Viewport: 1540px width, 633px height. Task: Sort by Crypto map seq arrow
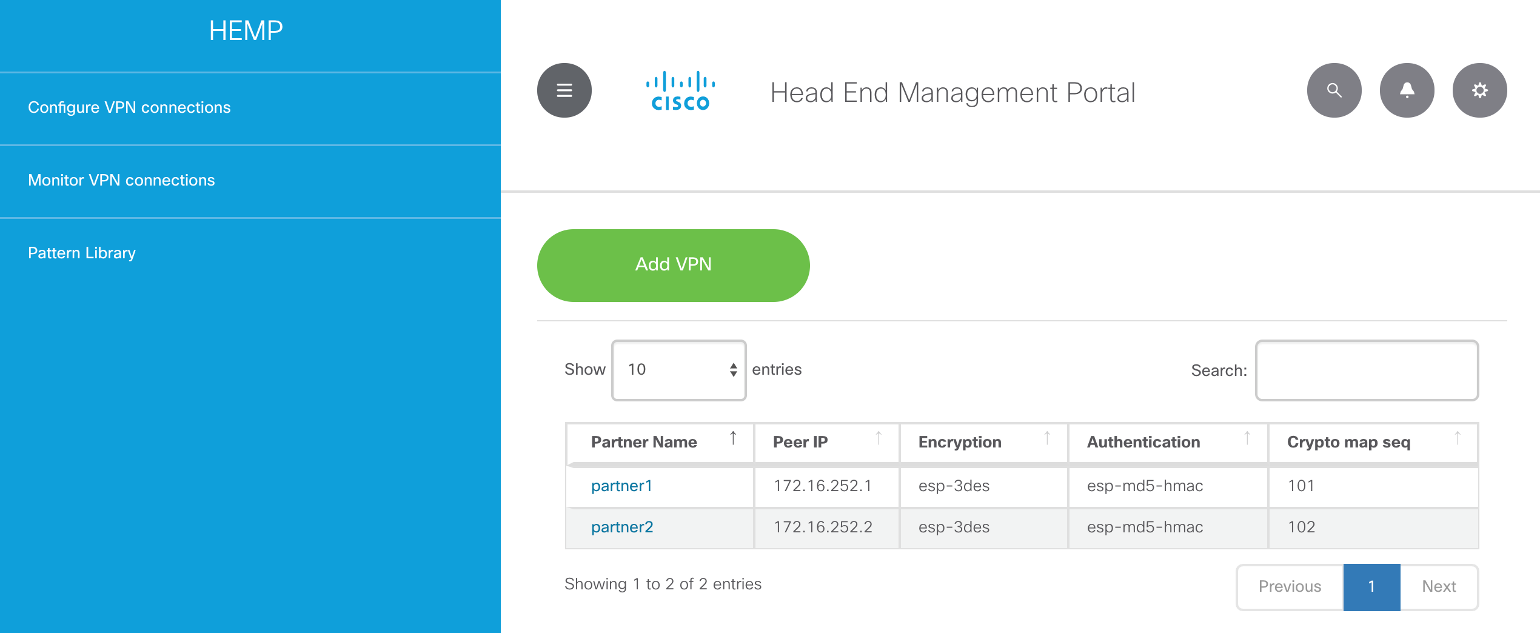click(1458, 438)
